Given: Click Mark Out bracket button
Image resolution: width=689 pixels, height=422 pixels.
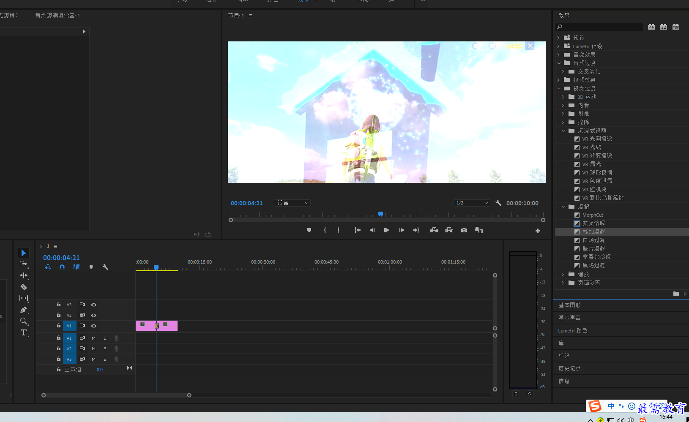Looking at the screenshot, I should pos(338,230).
